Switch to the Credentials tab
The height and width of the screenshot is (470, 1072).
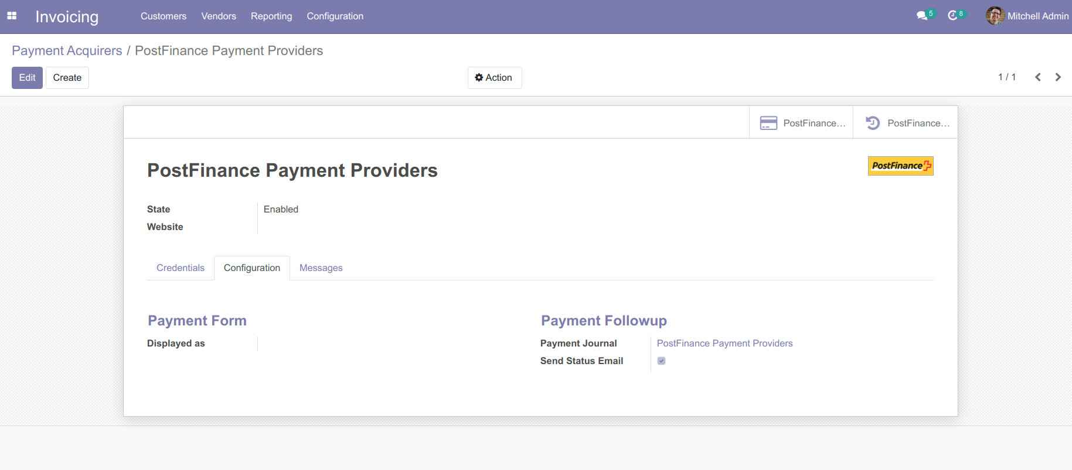181,268
